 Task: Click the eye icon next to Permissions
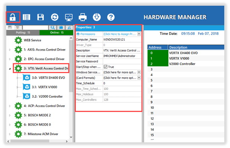coord(78,34)
